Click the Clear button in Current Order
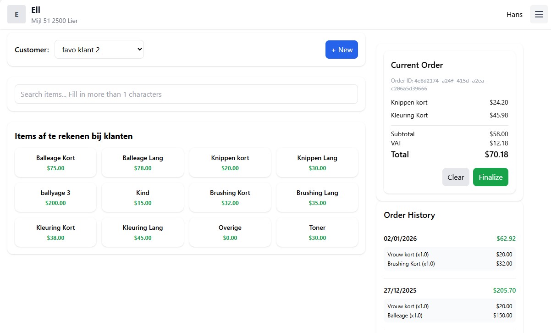The height and width of the screenshot is (333, 551). (456, 177)
